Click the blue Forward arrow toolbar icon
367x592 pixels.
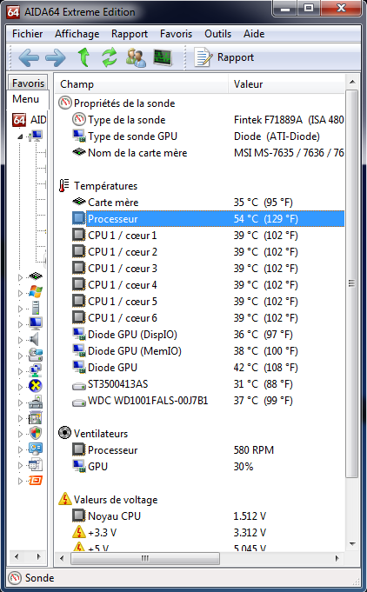pyautogui.click(x=56, y=57)
